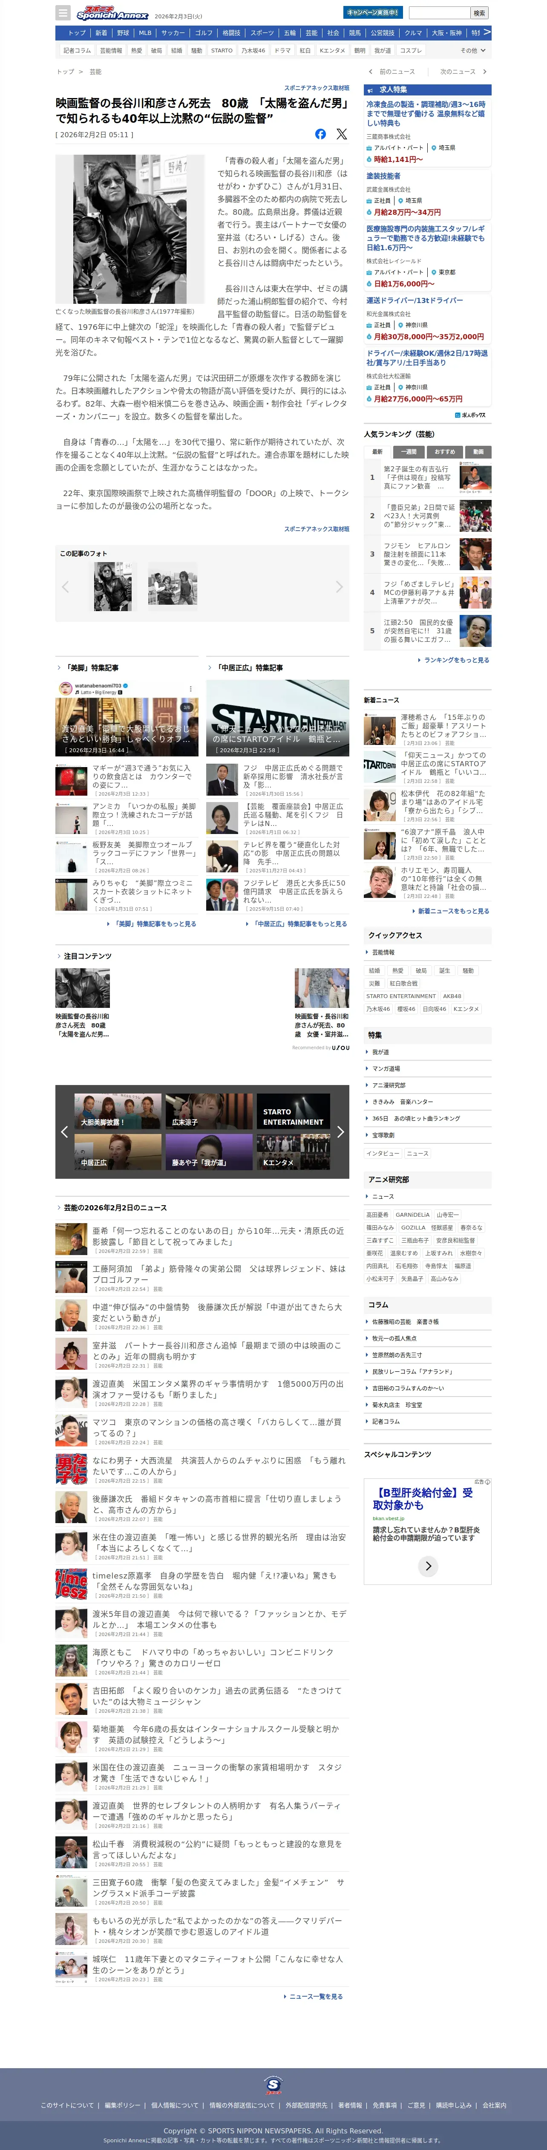Select 記者コラム in the sub navigation

coord(77,50)
